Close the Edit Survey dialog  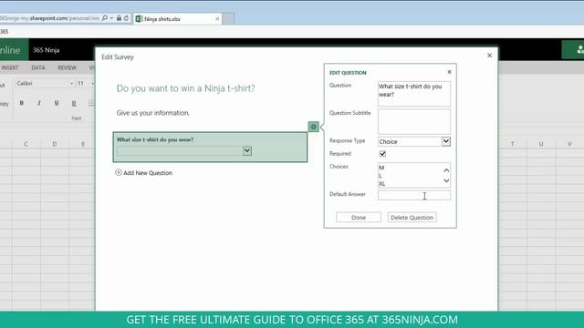(x=489, y=56)
